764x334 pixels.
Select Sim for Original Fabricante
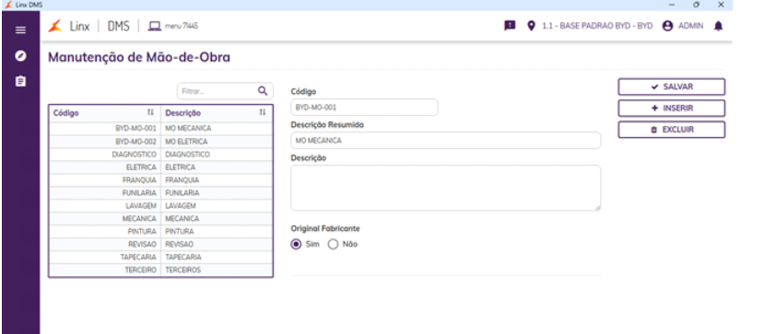296,245
